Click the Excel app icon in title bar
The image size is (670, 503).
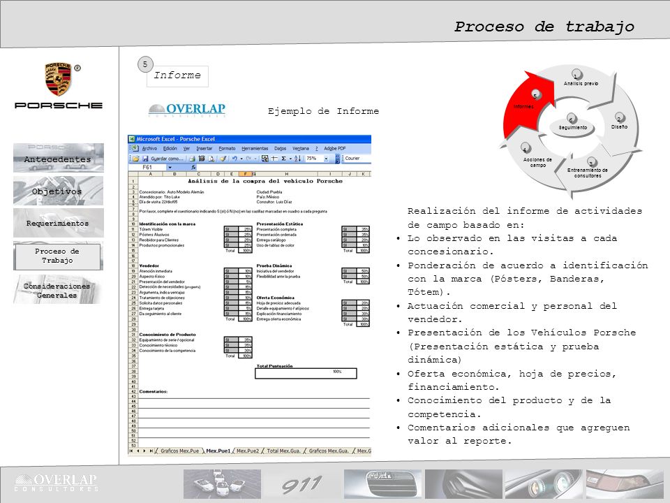(132, 139)
